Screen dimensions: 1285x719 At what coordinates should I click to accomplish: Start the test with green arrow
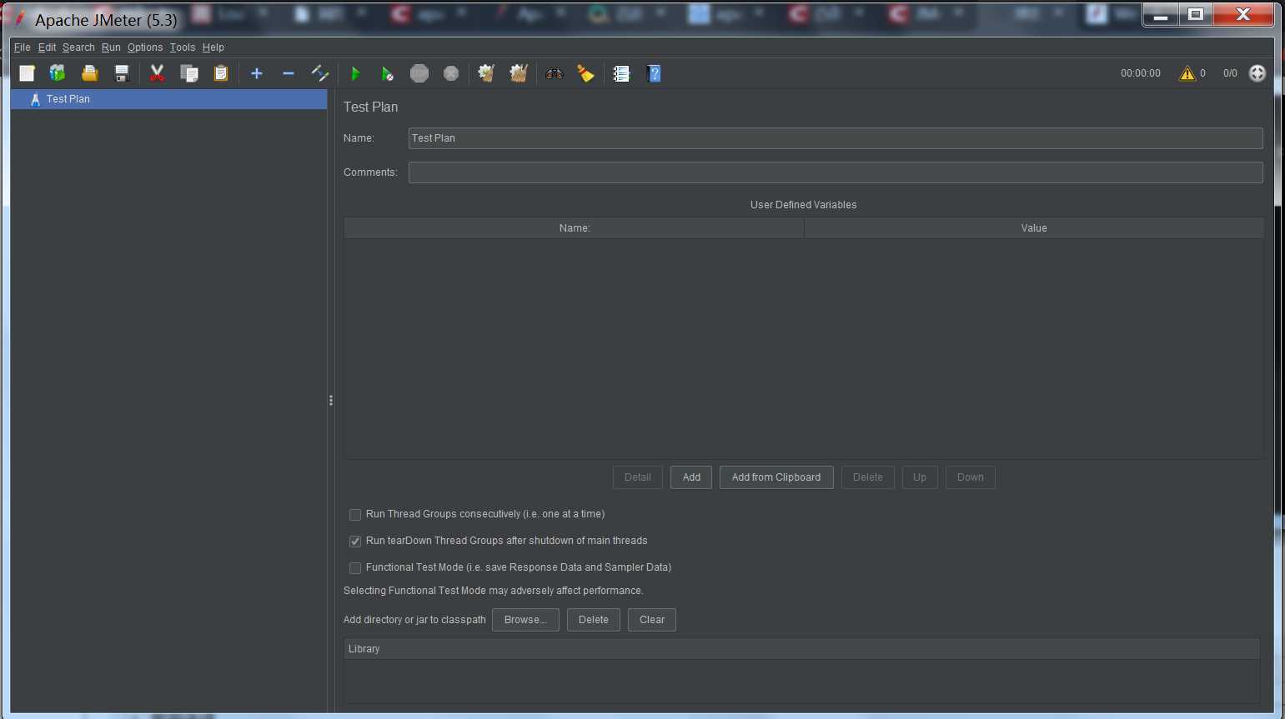[355, 73]
